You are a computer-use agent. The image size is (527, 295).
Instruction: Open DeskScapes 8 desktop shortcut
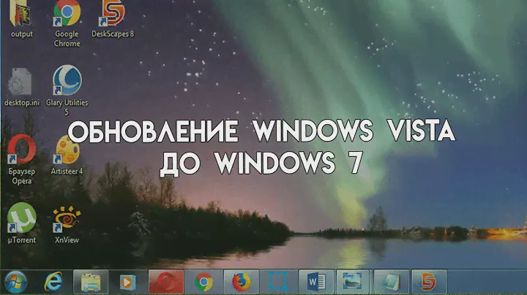pos(112,15)
